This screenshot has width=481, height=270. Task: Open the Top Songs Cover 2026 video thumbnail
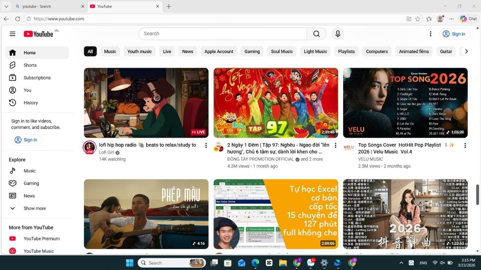tap(405, 102)
